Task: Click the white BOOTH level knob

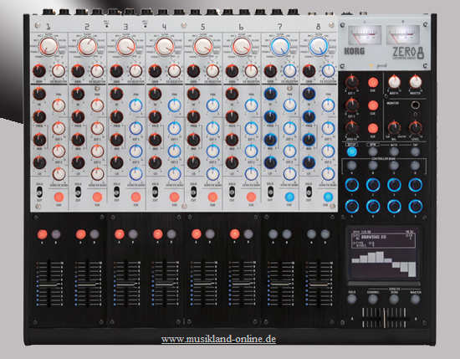Action: pyautogui.click(x=394, y=83)
